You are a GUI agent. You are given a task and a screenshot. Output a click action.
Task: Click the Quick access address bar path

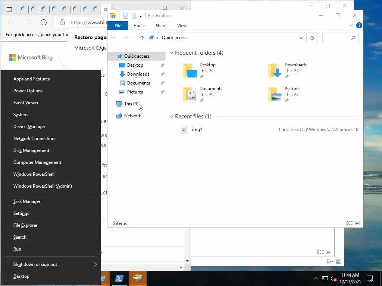pos(175,38)
